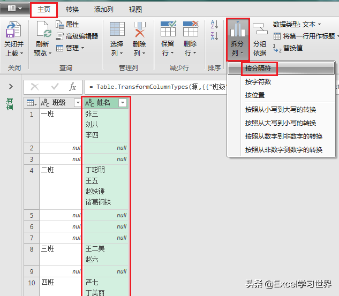The image size is (339, 296).
Task: Select row number 10
Action: [32, 287]
